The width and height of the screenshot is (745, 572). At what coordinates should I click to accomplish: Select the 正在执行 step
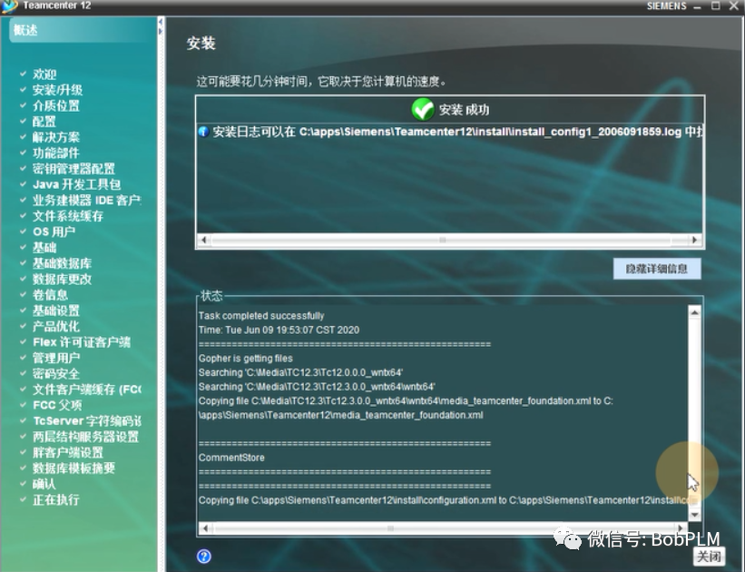click(x=55, y=499)
